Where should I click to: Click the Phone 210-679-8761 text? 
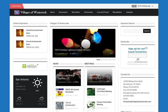point(131,87)
